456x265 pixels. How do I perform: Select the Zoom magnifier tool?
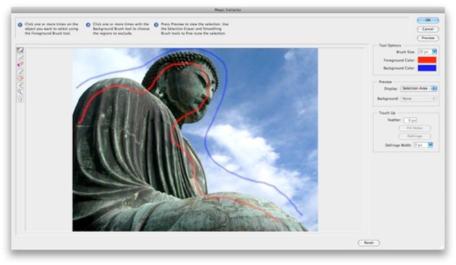20,92
